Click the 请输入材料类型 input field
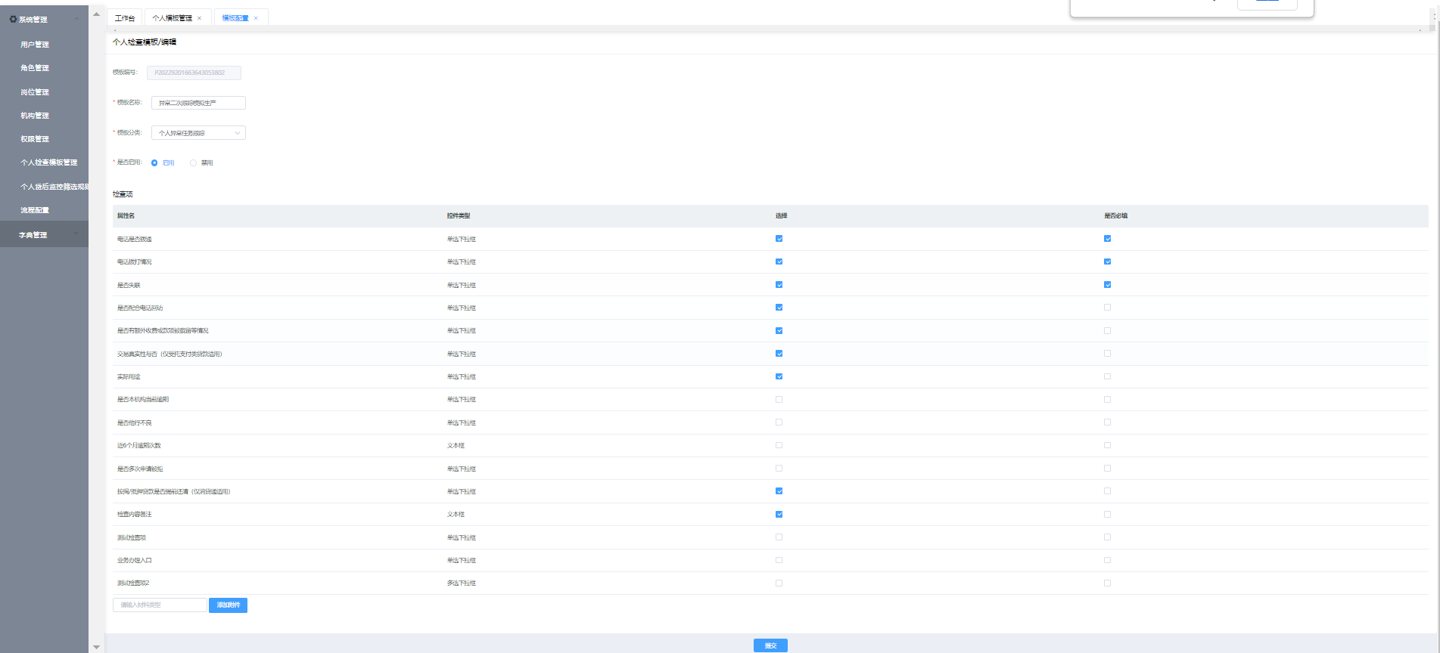The height and width of the screenshot is (653, 1440). tap(160, 605)
